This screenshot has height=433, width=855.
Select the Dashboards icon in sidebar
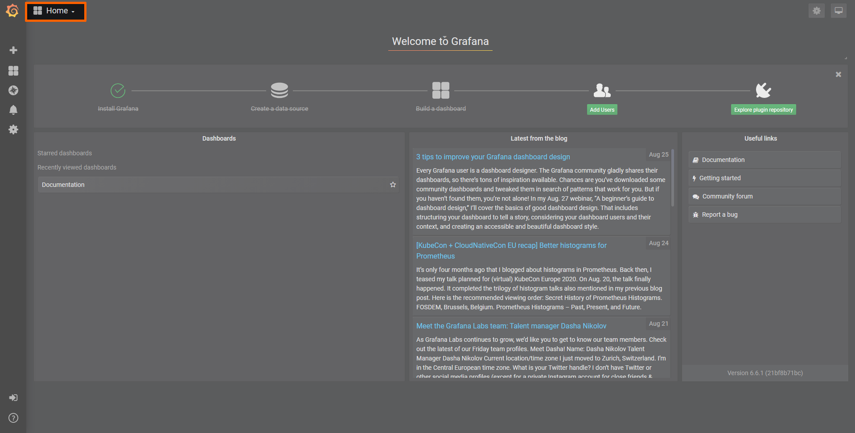13,70
